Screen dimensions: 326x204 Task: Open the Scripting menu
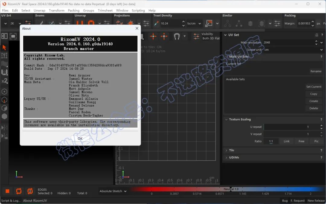click(138, 10)
